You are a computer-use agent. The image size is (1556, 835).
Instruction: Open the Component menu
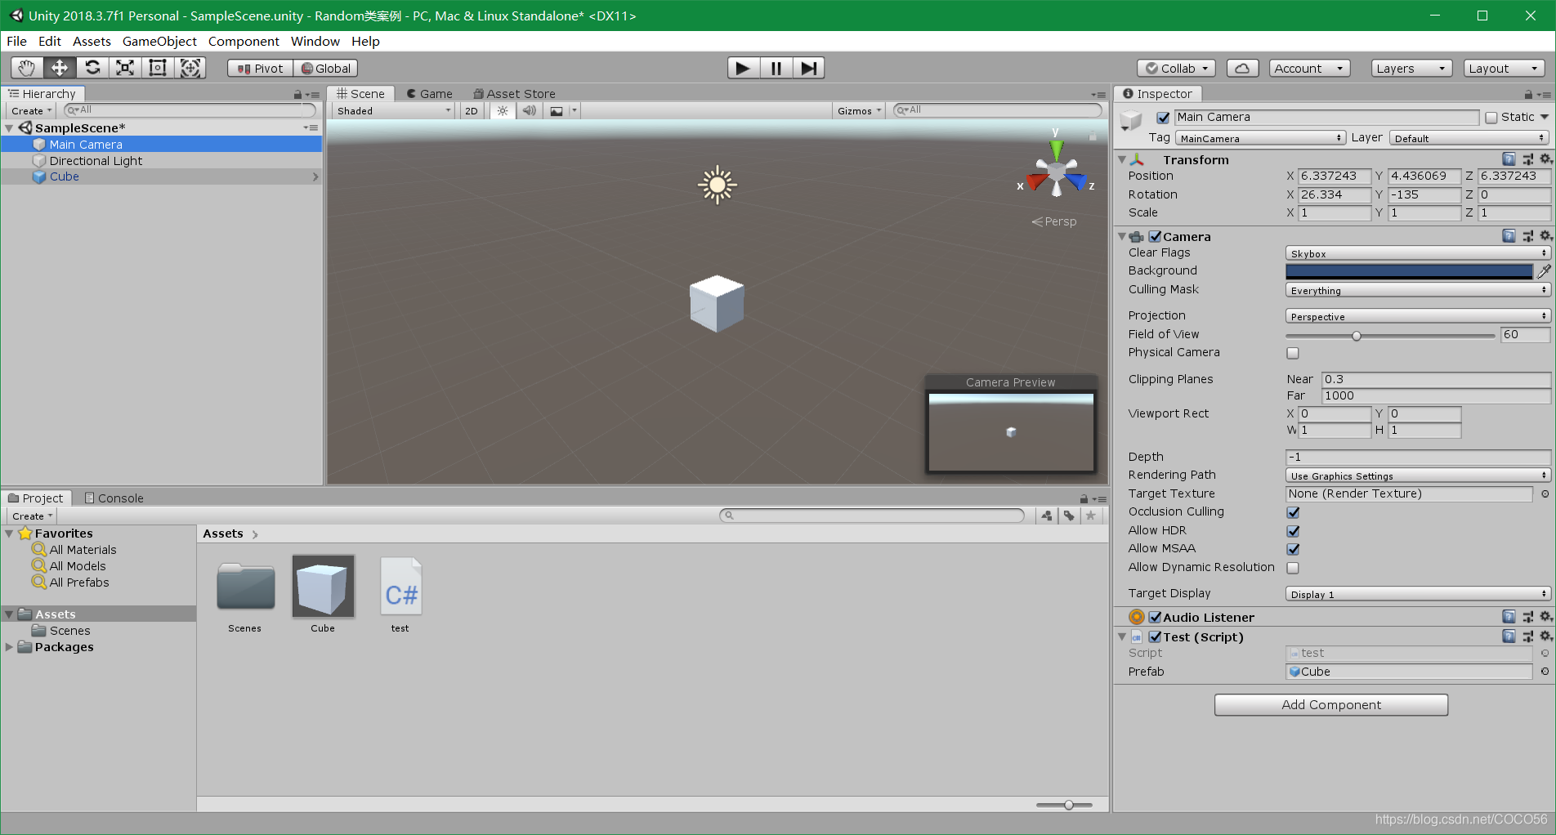tap(244, 41)
